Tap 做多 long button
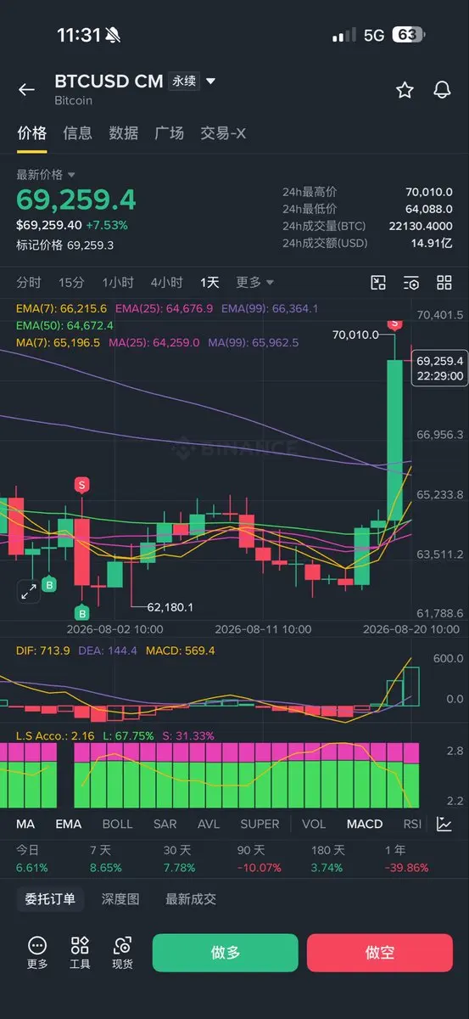This screenshot has width=469, height=1019. 225,953
